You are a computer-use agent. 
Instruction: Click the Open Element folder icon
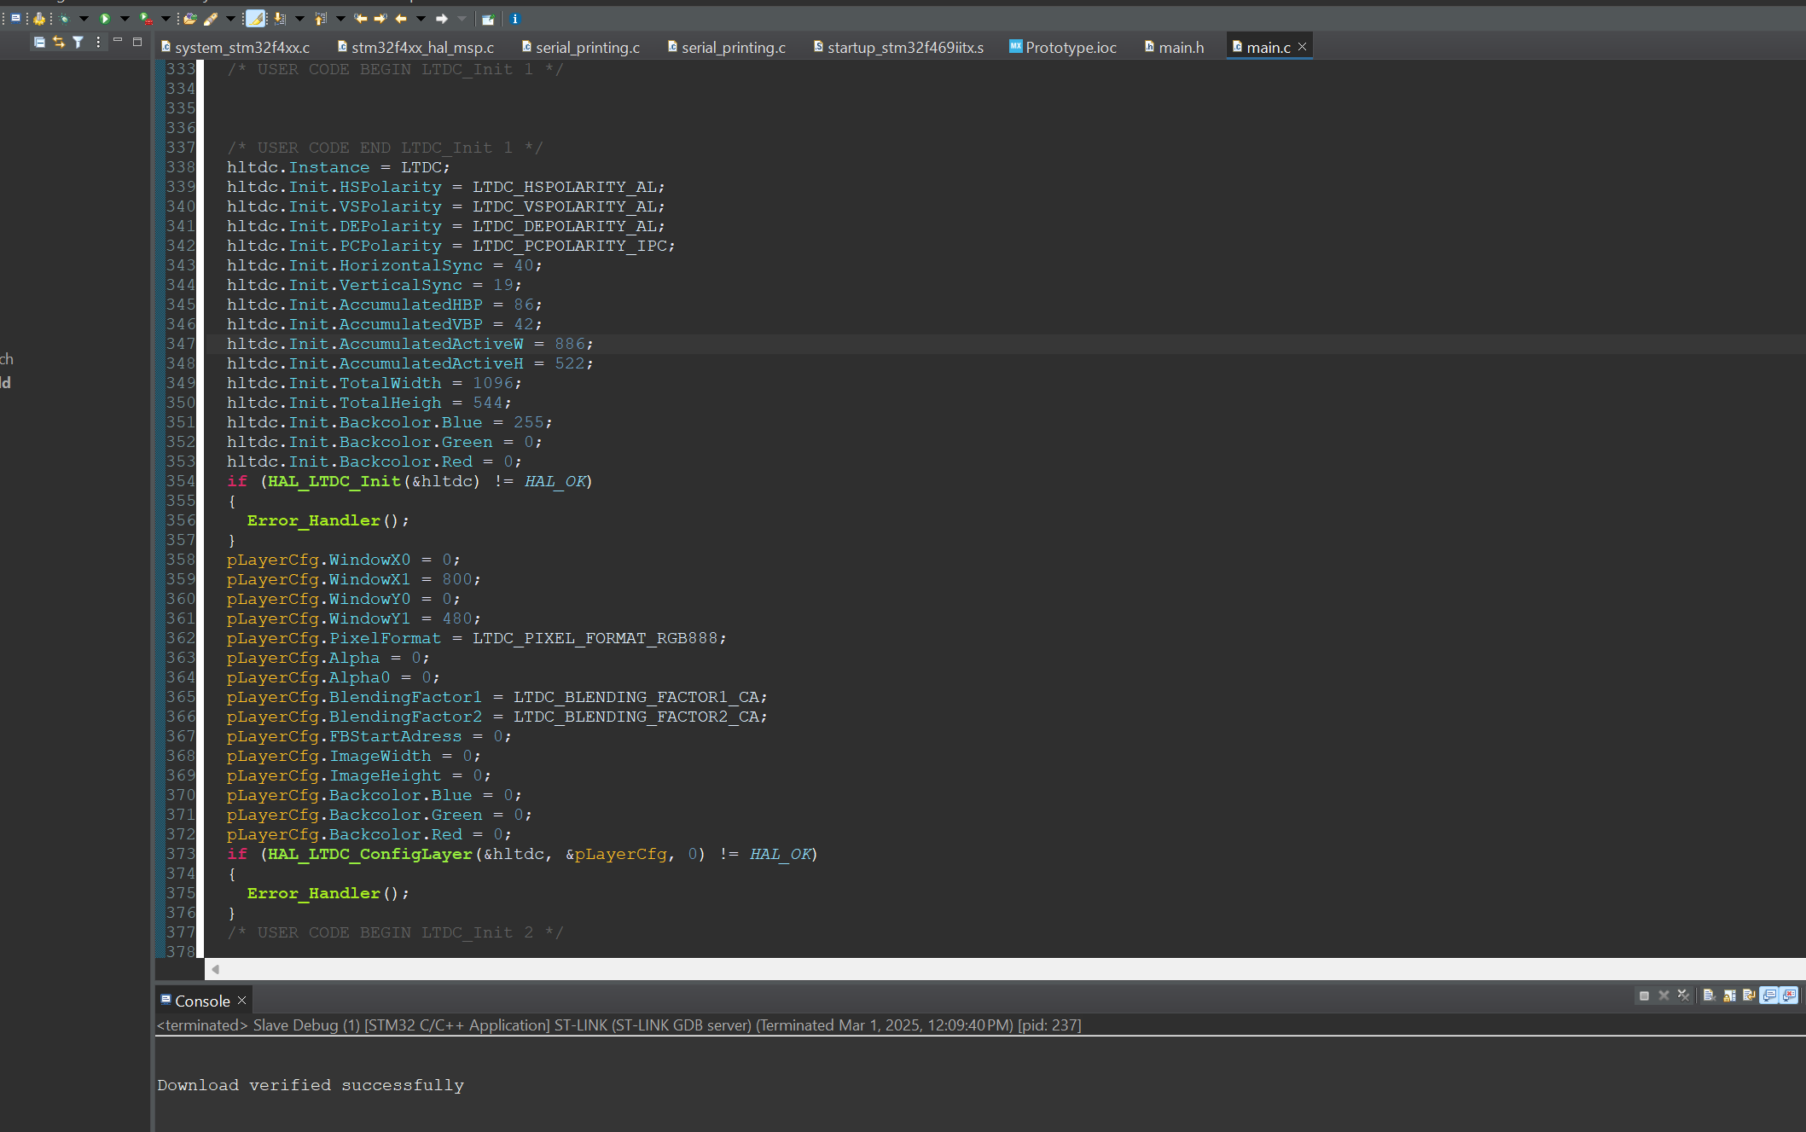pyautogui.click(x=190, y=19)
